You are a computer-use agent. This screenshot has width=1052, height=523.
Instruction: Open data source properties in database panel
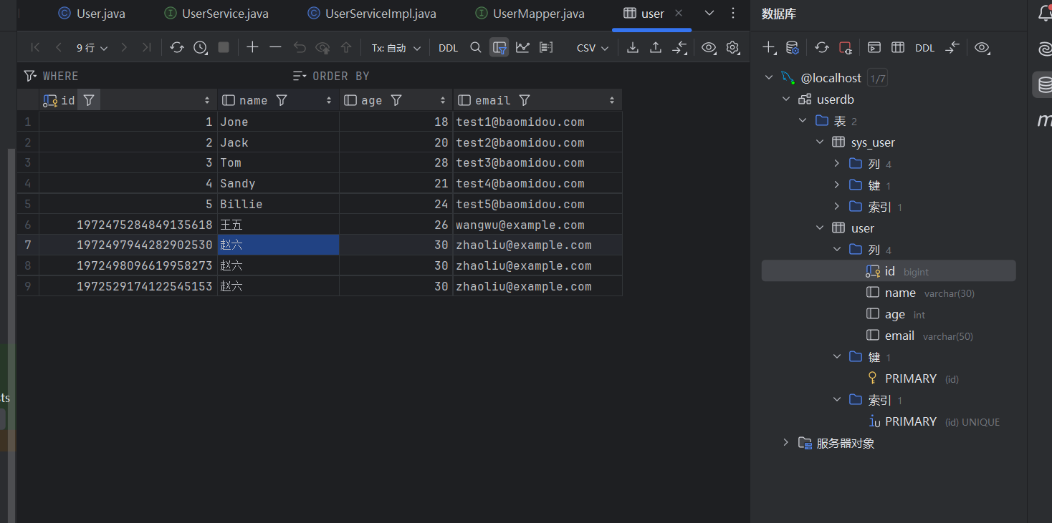(x=792, y=48)
